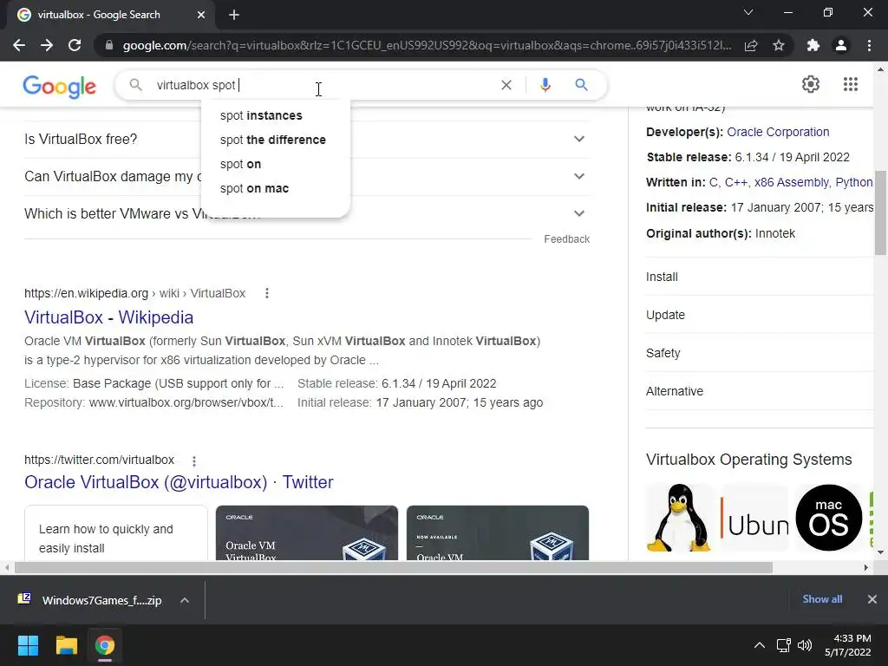Viewport: 888px width, 666px height.
Task: Open the tab search chevron in title bar
Action: tap(748, 12)
